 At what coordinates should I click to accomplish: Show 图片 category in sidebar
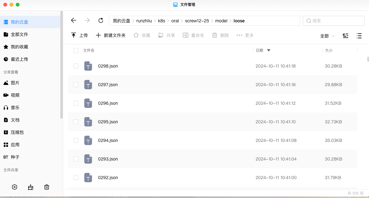click(30, 83)
